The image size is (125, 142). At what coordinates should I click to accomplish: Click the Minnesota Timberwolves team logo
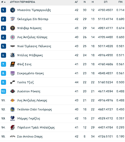[x=13, y=10]
